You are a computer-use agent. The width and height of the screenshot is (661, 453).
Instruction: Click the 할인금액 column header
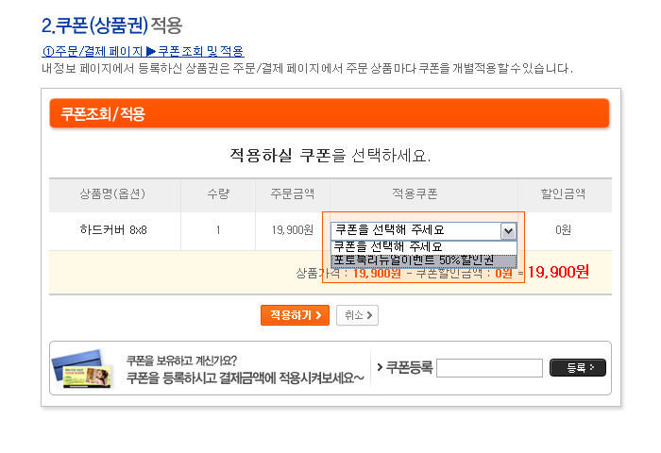[563, 194]
